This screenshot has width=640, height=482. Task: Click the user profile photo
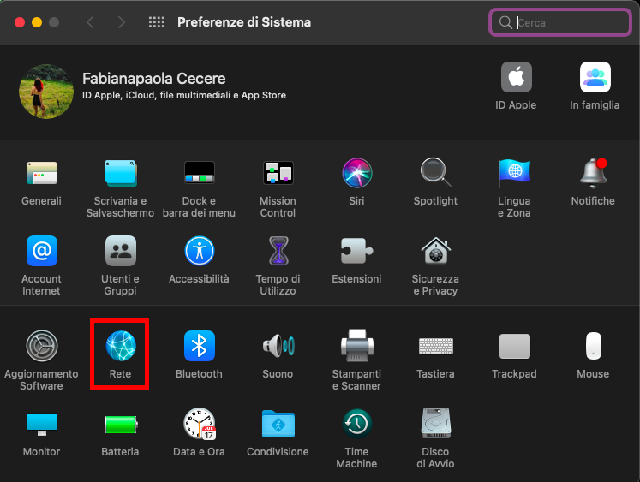pyautogui.click(x=46, y=92)
